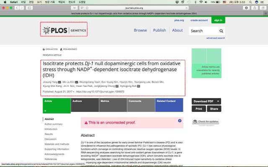Expand the Download PDF dropdown arrow
This screenshot has width=268, height=167.
pos(219,101)
